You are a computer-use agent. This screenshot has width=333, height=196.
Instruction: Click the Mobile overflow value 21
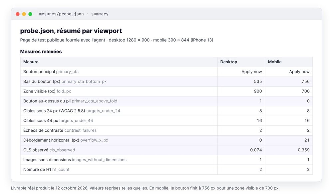click(307, 140)
